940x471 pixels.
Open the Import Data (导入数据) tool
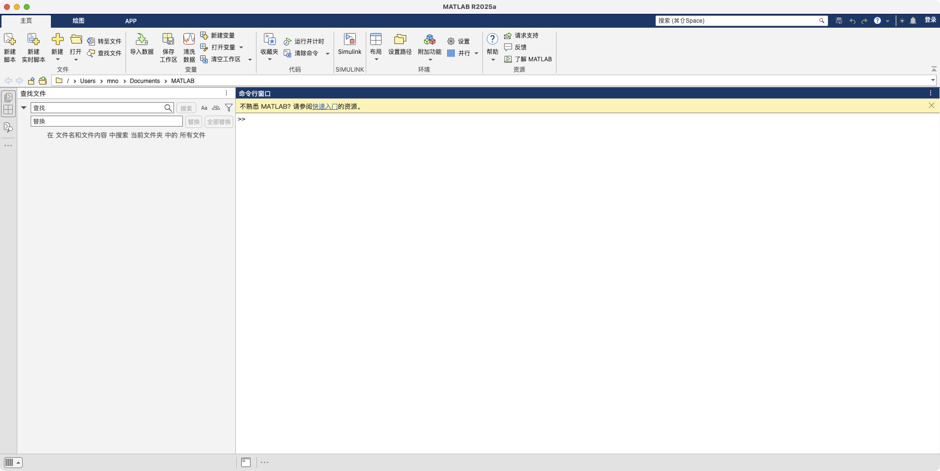pyautogui.click(x=142, y=40)
